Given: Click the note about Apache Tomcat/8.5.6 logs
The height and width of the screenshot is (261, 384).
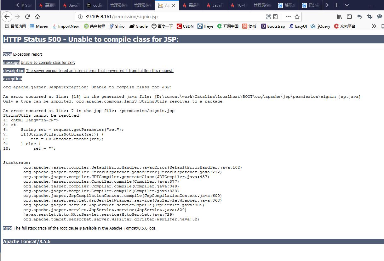Looking at the screenshot, I should click(85, 228).
